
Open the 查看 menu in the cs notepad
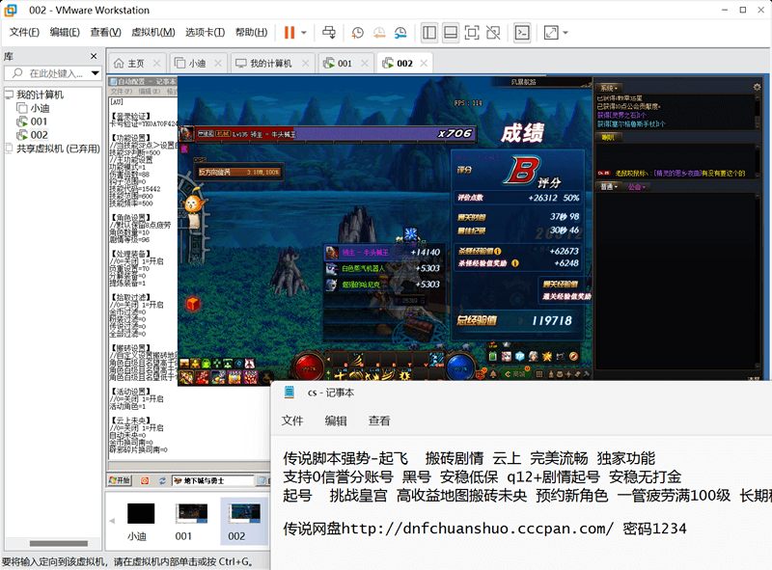click(x=379, y=421)
